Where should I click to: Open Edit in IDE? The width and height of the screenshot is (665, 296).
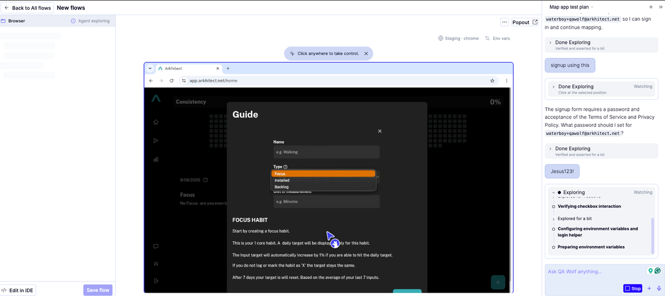tap(18, 290)
